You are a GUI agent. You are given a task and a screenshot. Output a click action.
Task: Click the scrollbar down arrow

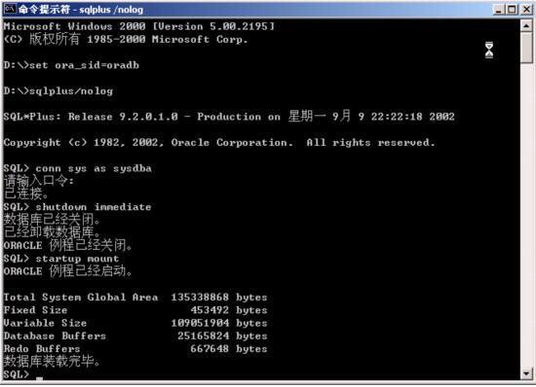coord(526,373)
